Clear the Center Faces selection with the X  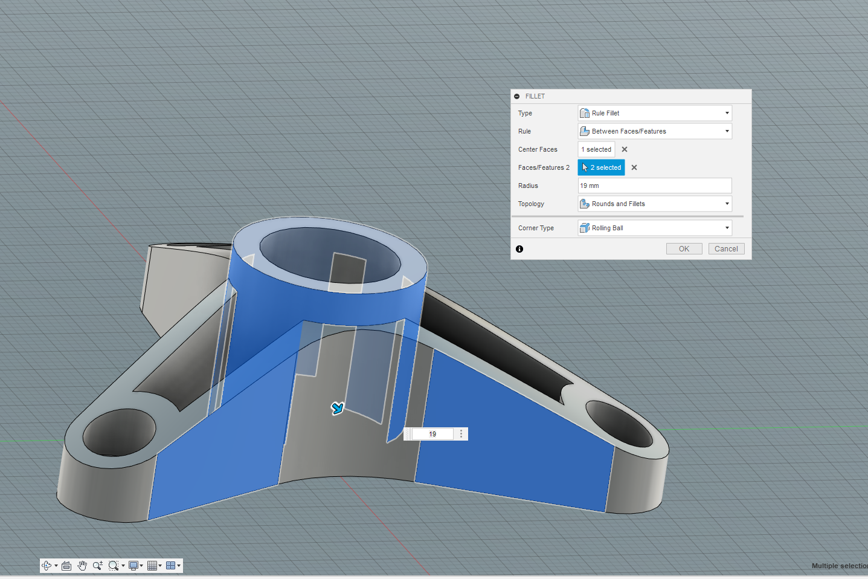(x=624, y=149)
